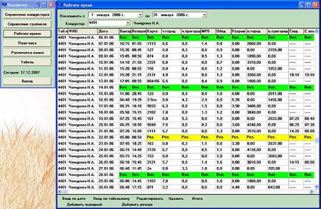Click the МРО column header
Image resolution: width=321 pixels, height=209 pixels.
point(208,31)
